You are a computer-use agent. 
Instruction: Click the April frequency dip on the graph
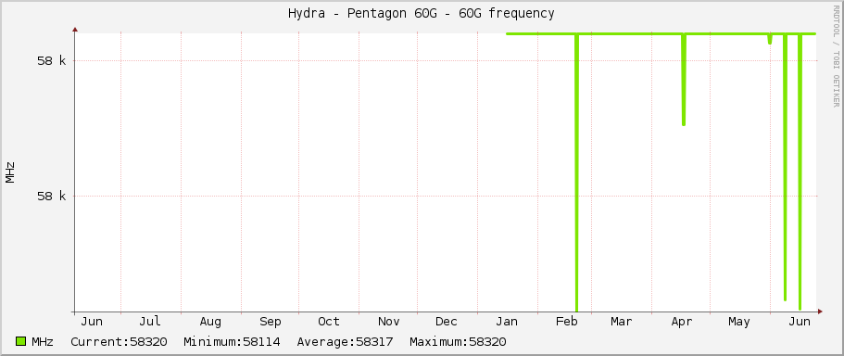point(684,80)
